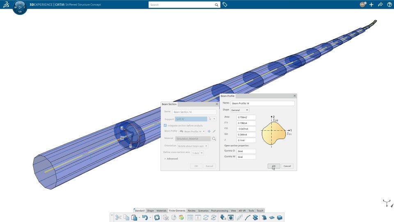
Task: Switch to the Post-processing tab
Action: tap(220, 210)
